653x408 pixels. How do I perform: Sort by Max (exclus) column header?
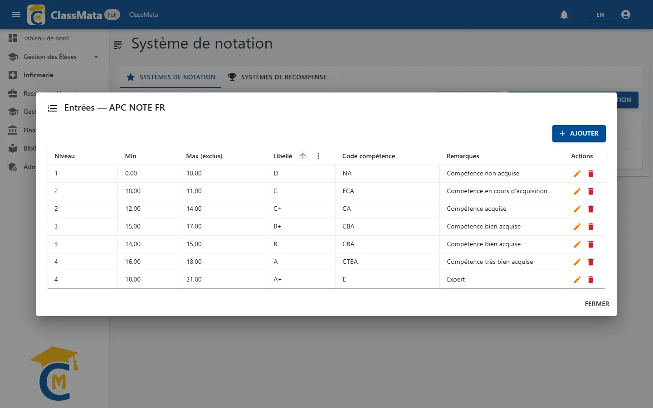(x=204, y=156)
